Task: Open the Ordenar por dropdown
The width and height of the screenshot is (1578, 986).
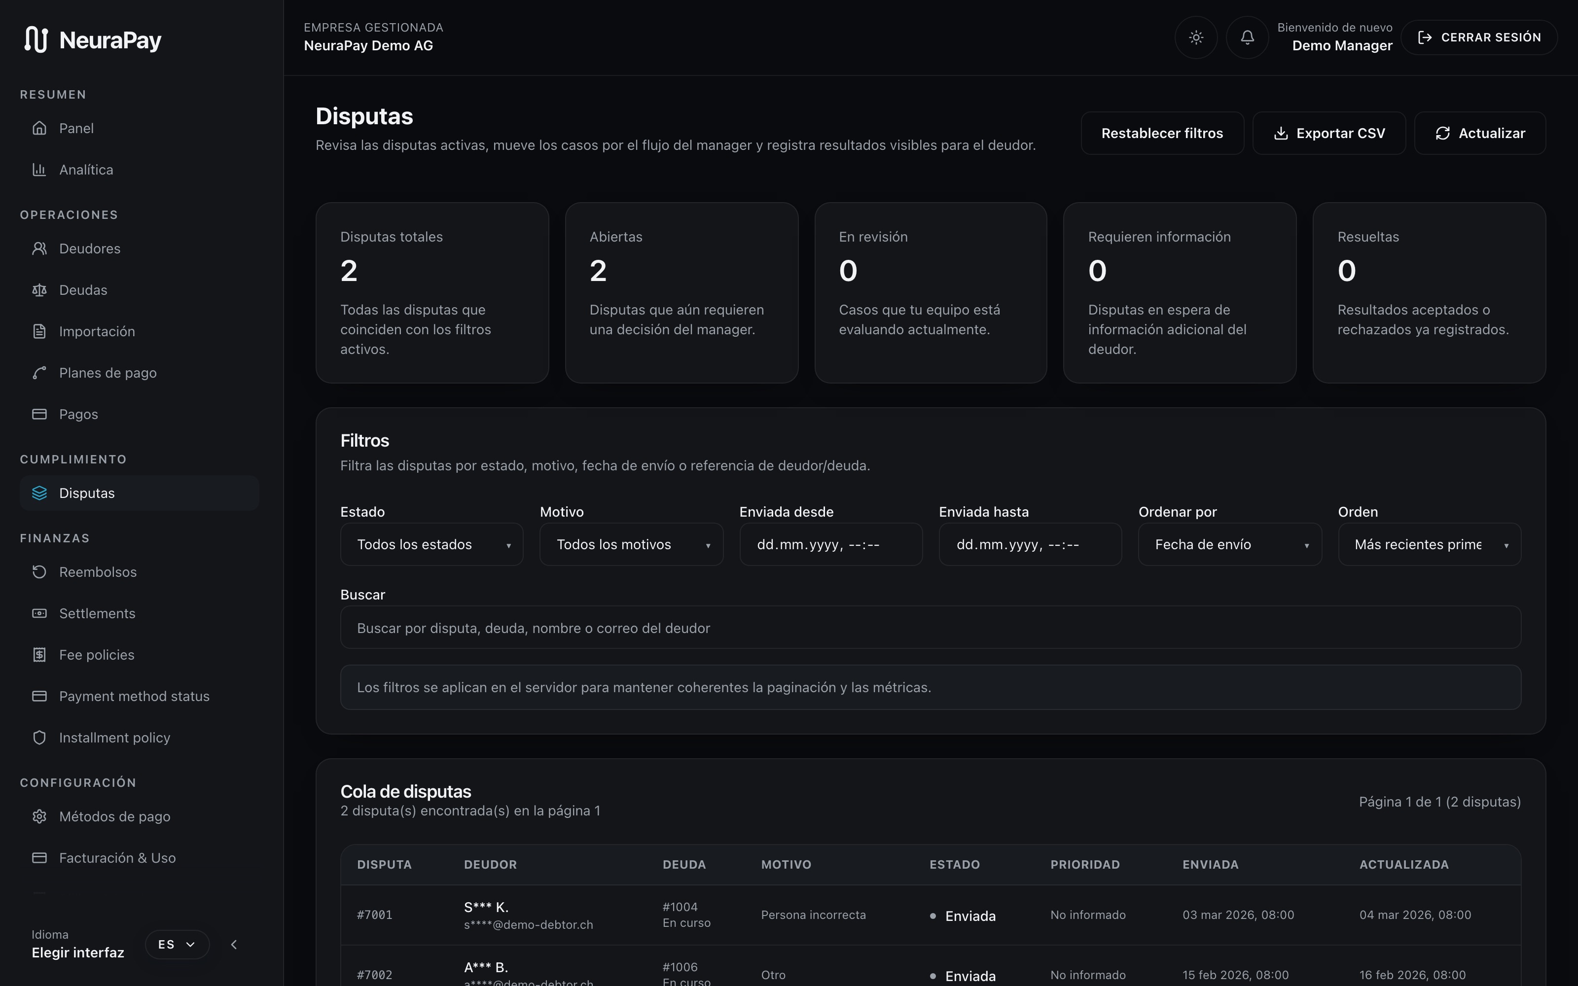Action: tap(1230, 544)
